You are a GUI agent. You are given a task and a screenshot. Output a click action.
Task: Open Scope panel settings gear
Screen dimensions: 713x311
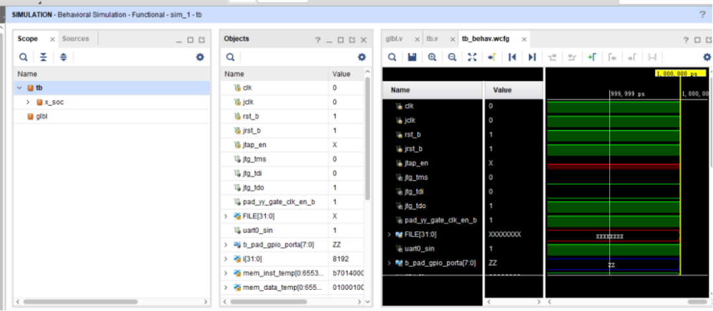tap(200, 57)
